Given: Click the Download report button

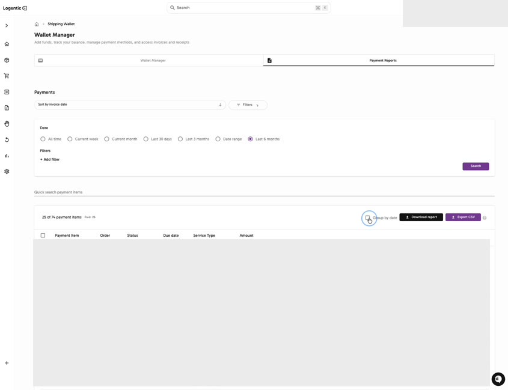Looking at the screenshot, I should point(421,218).
